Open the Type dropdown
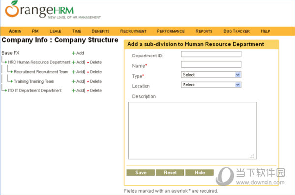The width and height of the screenshot is (295, 195). [211, 75]
